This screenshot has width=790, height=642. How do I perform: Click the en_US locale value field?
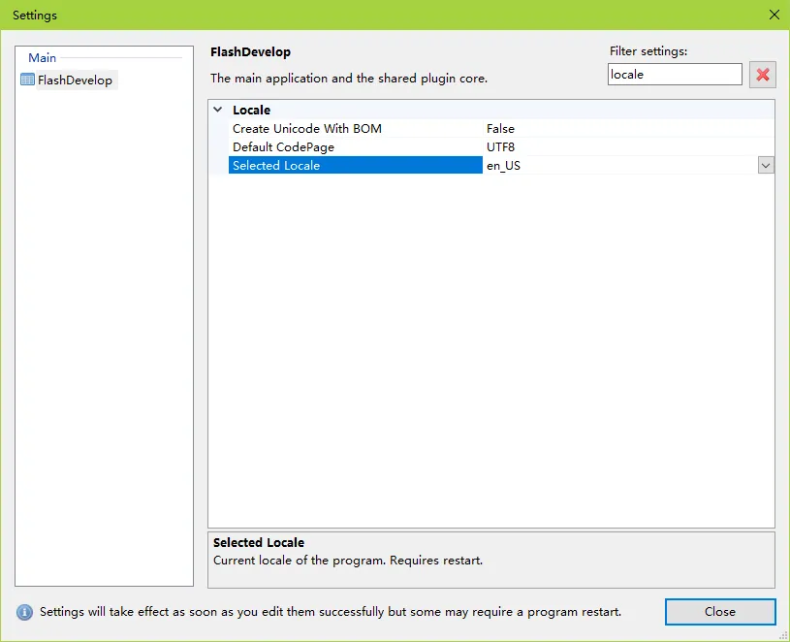tap(620, 166)
